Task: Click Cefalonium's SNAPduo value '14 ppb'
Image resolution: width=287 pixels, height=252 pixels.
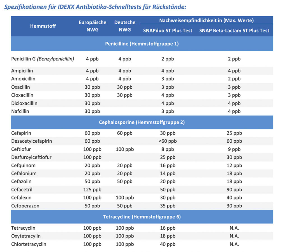Action: pos(168,173)
